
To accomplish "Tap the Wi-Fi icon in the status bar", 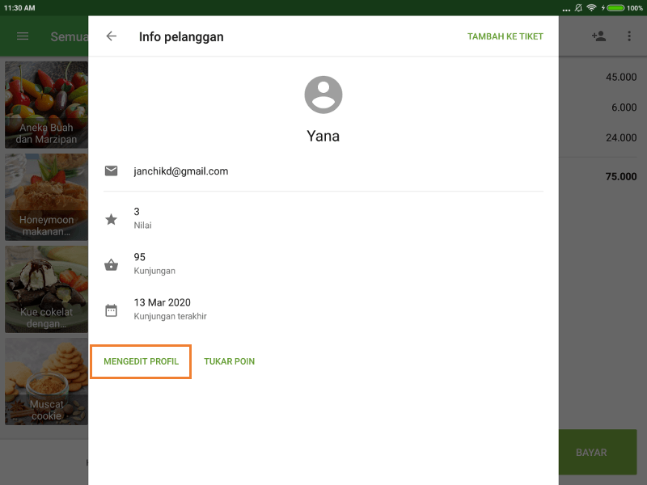I will point(592,6).
